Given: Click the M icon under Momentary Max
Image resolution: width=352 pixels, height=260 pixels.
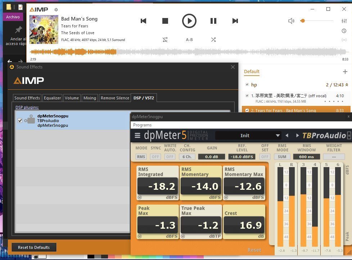Looking at the screenshot, I should coord(226,197).
